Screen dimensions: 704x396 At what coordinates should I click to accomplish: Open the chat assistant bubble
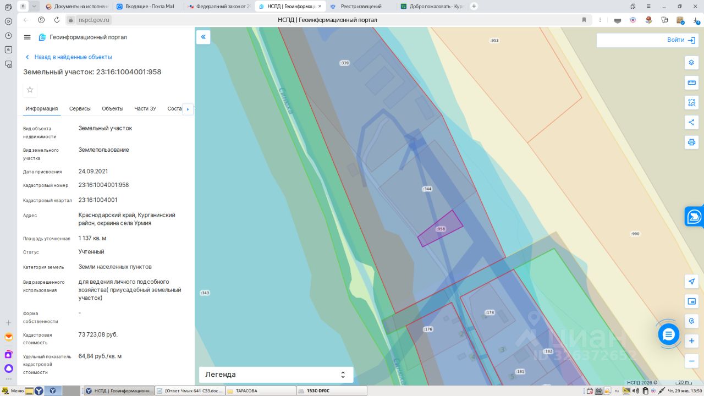pos(669,334)
